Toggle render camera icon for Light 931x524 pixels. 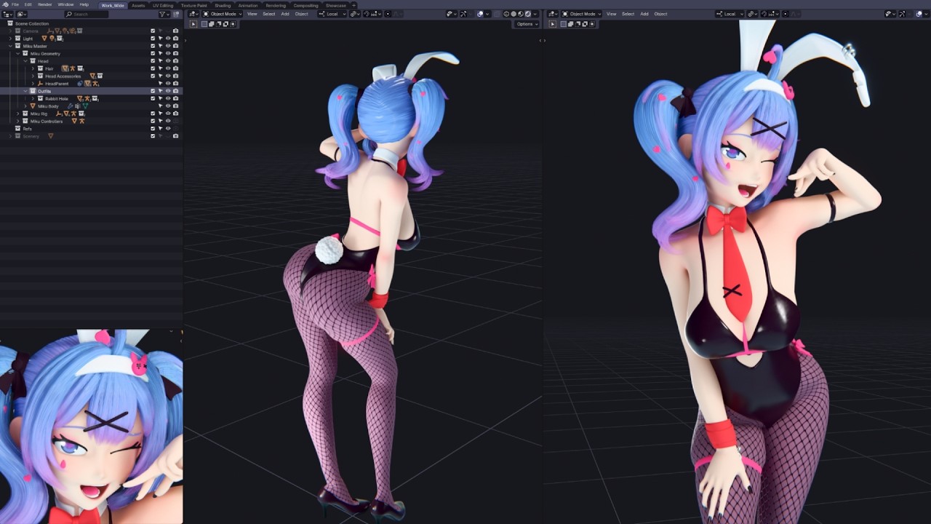[175, 38]
